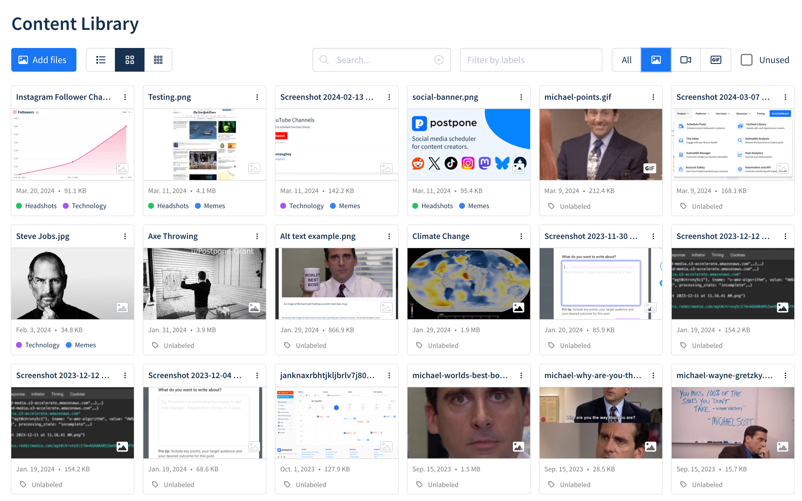Select the medium grid view
This screenshot has width=802, height=501.
pos(130,60)
